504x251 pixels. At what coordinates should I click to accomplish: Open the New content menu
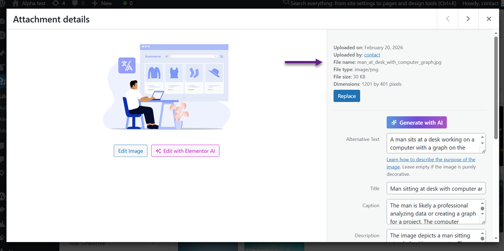(x=102, y=4)
